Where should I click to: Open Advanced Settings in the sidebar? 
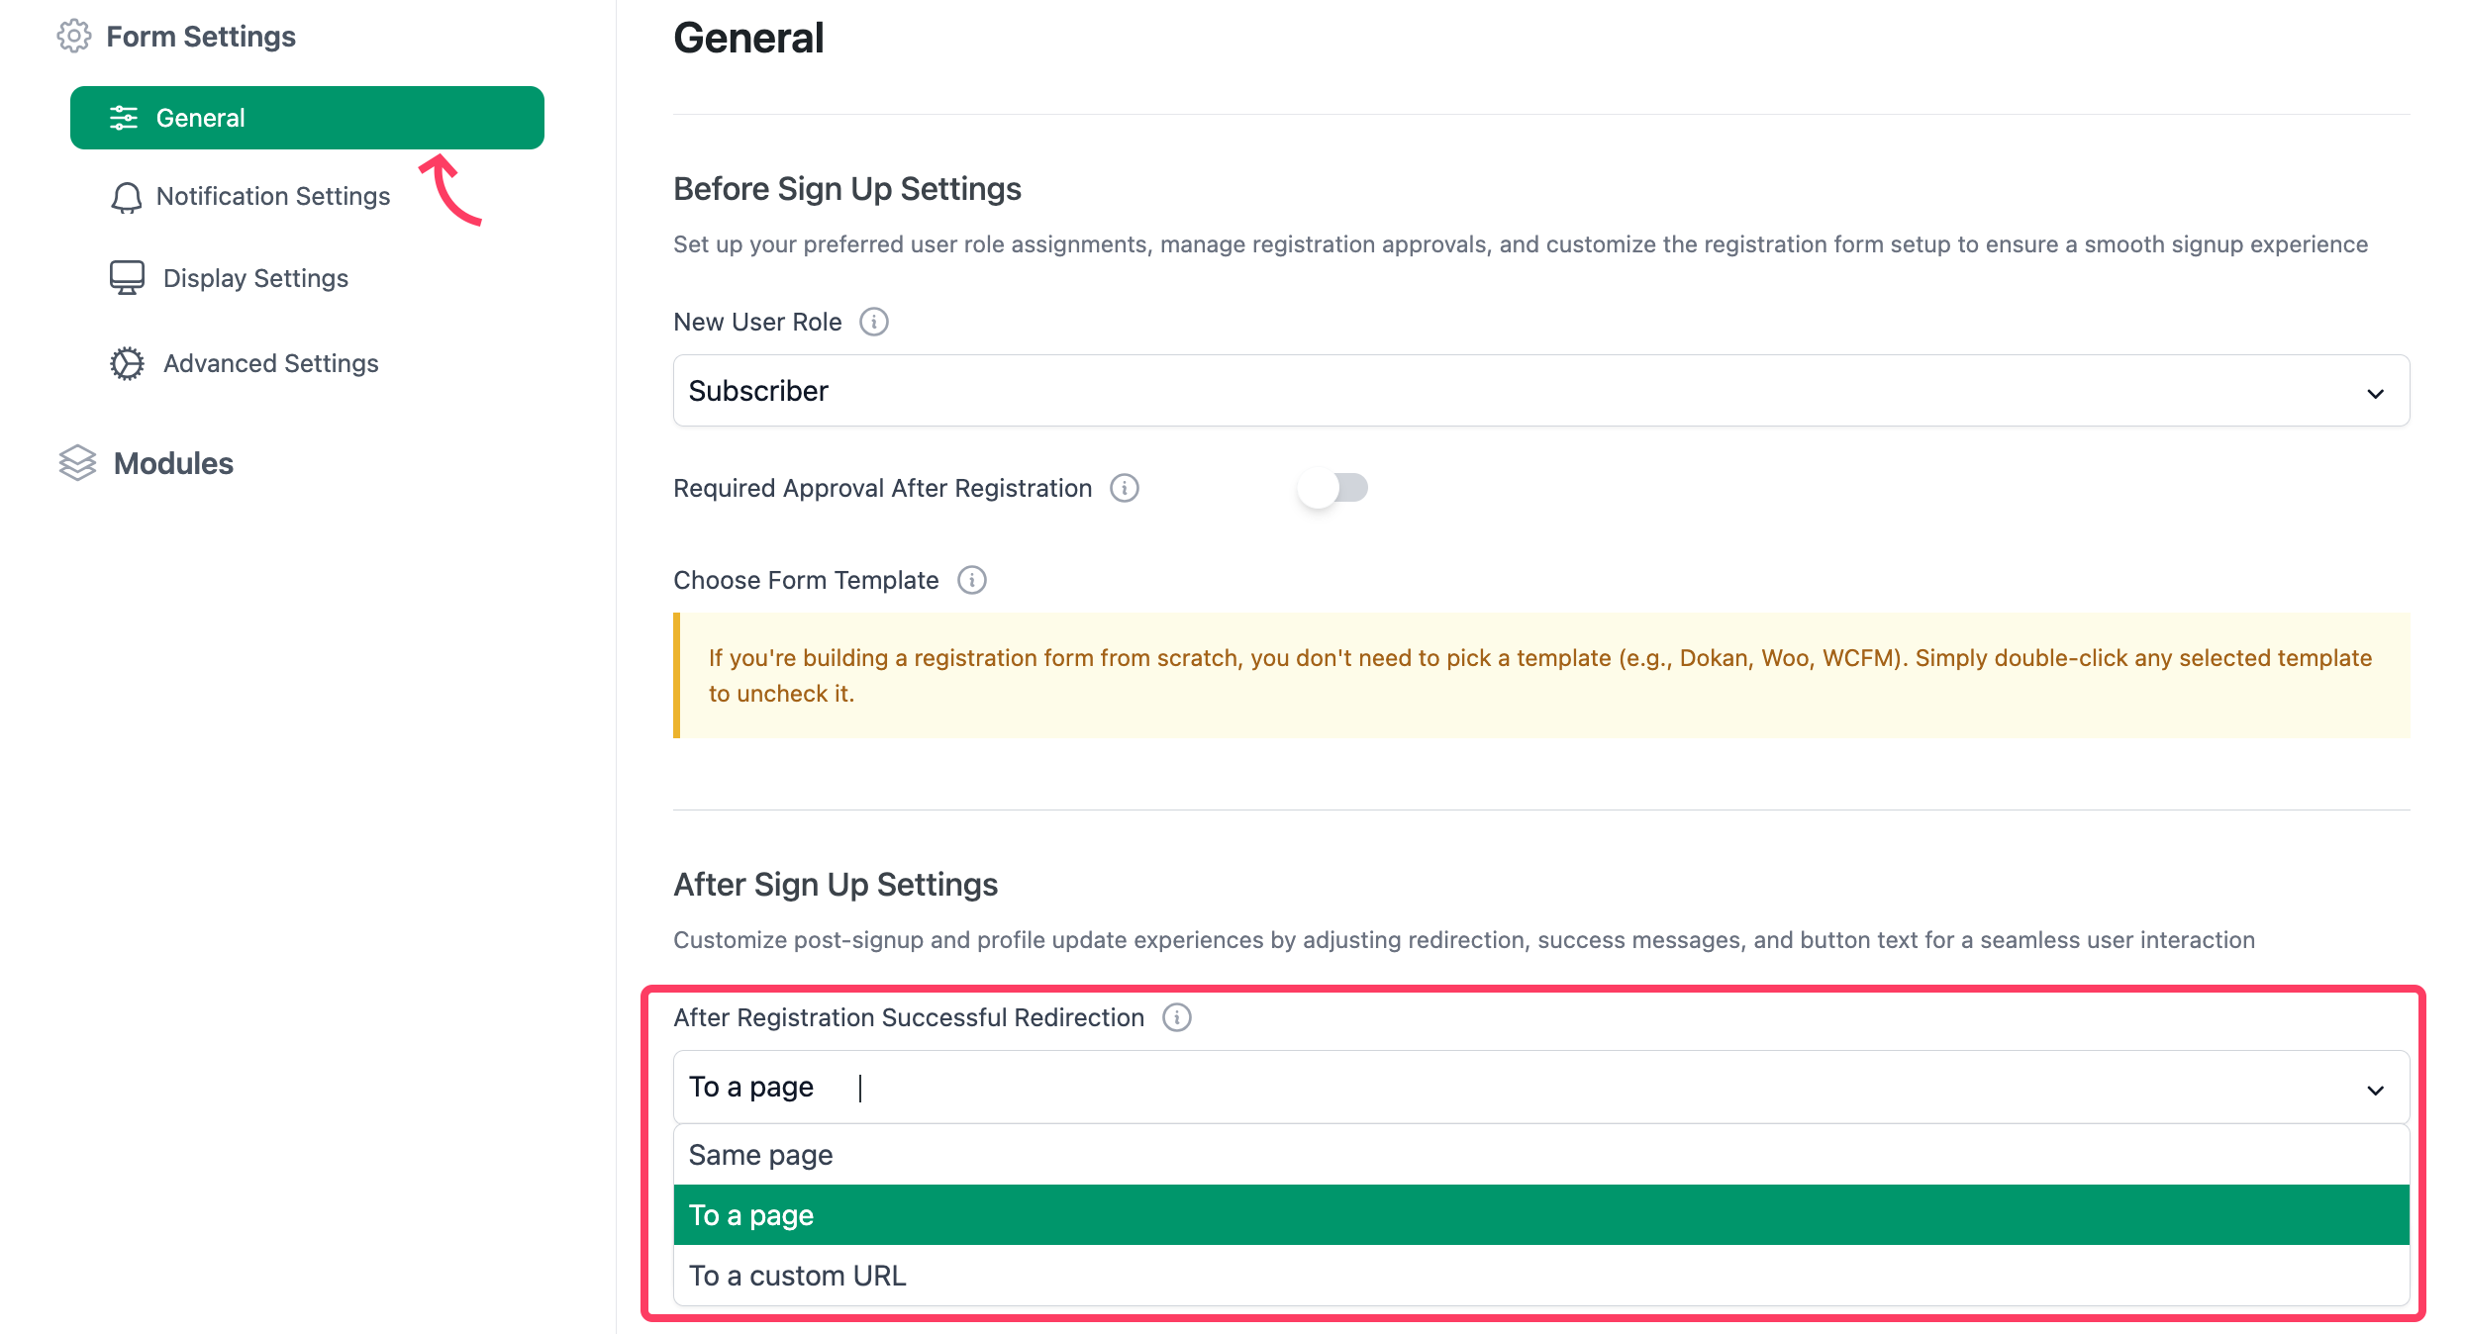[x=271, y=363]
